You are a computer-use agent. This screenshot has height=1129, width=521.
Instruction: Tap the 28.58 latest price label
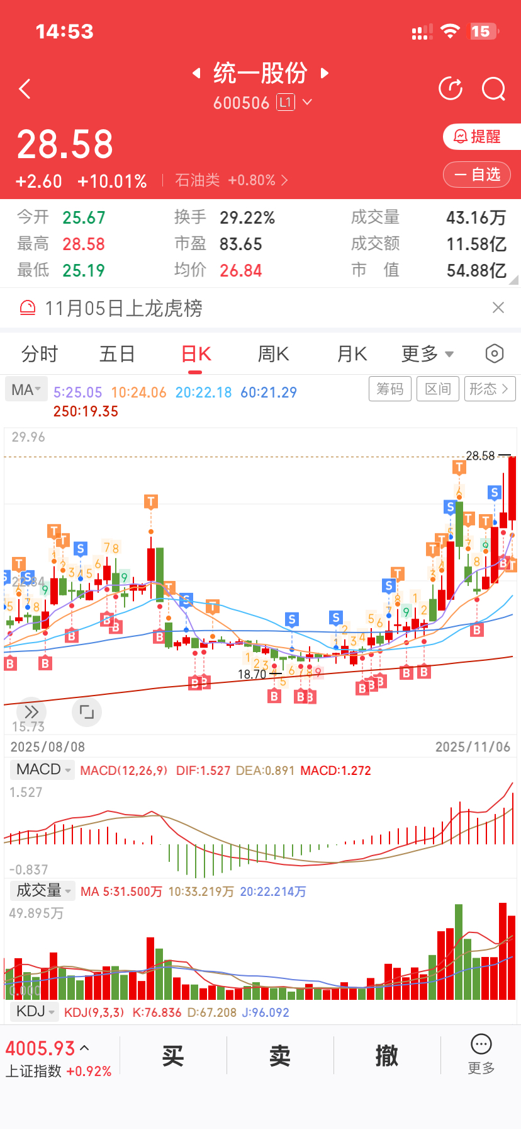(x=481, y=456)
